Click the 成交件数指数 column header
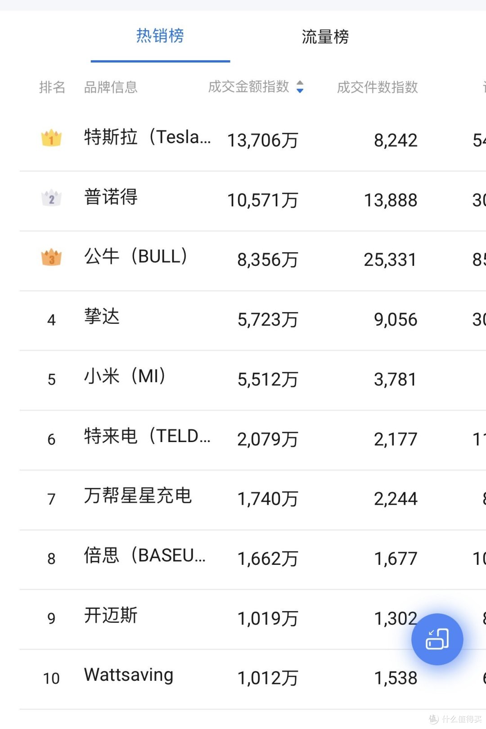This screenshot has width=486, height=729. 377,87
